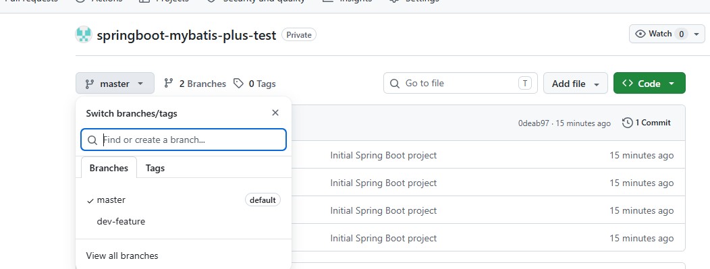Click the branch icon beside 2 Branches
The width and height of the screenshot is (710, 269).
pyautogui.click(x=169, y=84)
